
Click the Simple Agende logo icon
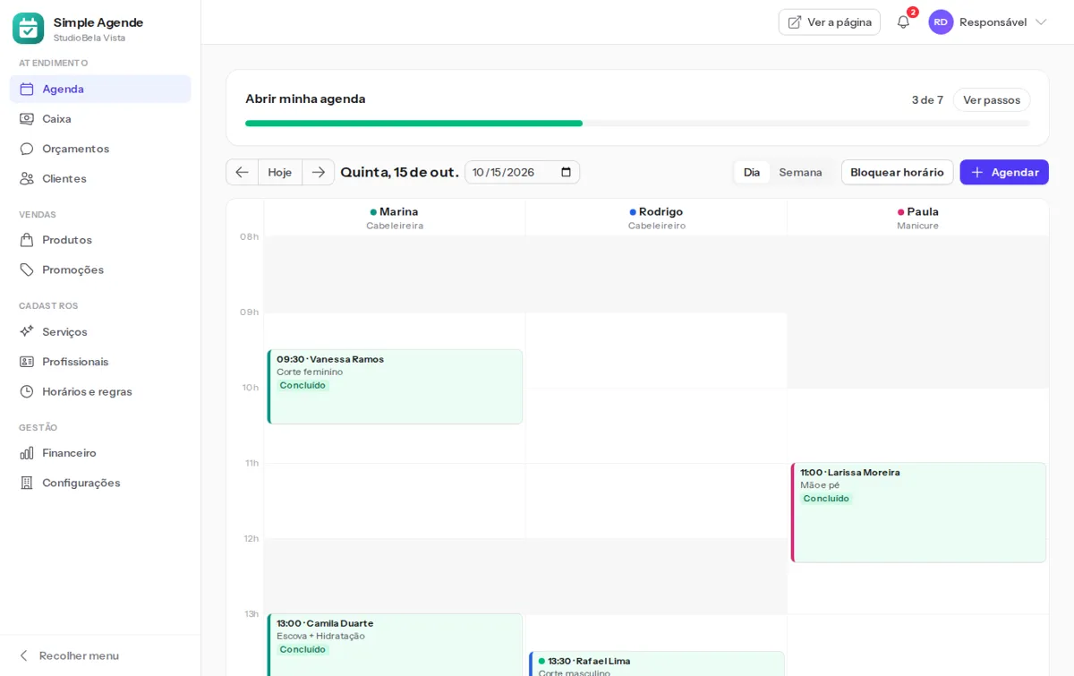pos(28,28)
